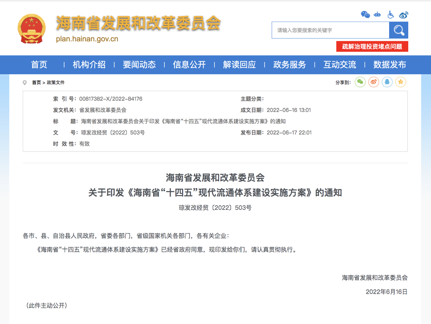Share the article to QZone star icon
This screenshot has width=431, height=324.
tap(400, 81)
